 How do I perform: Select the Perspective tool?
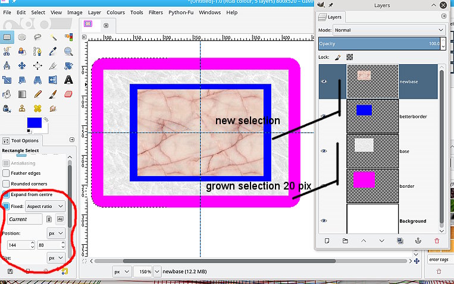(x=37, y=80)
